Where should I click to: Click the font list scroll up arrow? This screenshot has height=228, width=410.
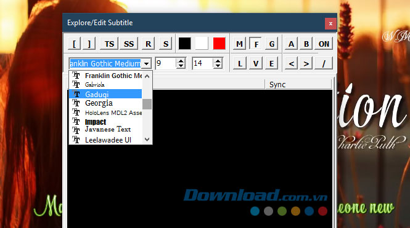pos(147,76)
